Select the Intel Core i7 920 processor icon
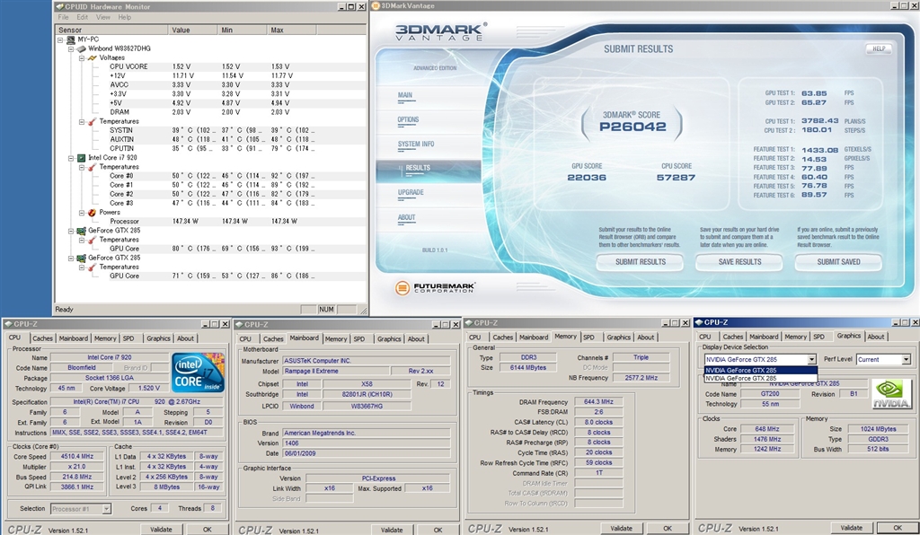The width and height of the screenshot is (920, 535). click(x=81, y=158)
